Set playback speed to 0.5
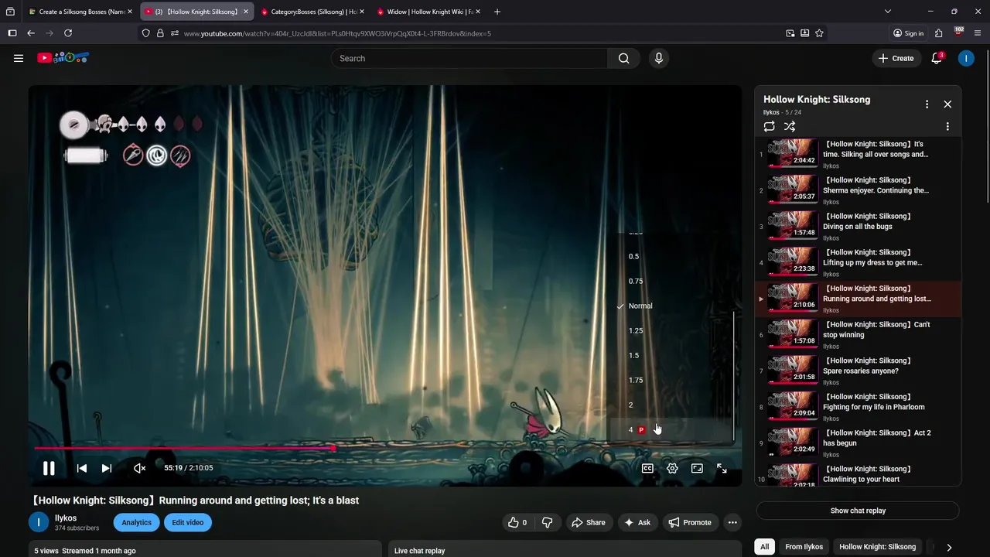990x557 pixels. tap(671, 256)
